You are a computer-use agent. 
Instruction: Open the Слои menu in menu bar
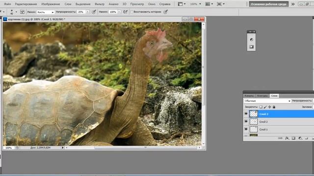(x=68, y=4)
